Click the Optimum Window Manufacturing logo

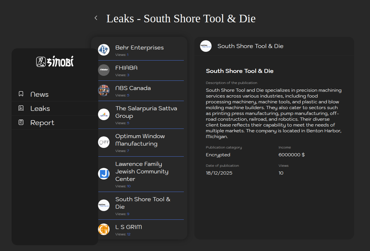(x=104, y=142)
